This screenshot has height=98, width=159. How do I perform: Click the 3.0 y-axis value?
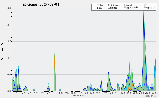(x=9, y=8)
